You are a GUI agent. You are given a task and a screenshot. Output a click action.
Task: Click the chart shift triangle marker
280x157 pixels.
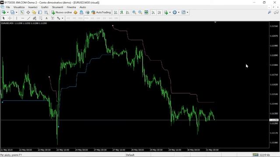215,22
